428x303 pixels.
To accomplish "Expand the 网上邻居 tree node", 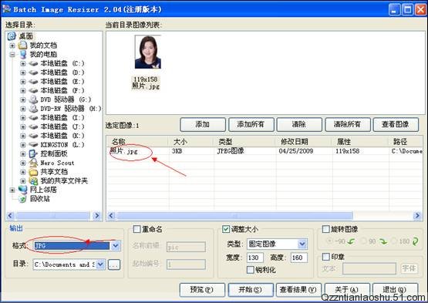I will click(12, 190).
